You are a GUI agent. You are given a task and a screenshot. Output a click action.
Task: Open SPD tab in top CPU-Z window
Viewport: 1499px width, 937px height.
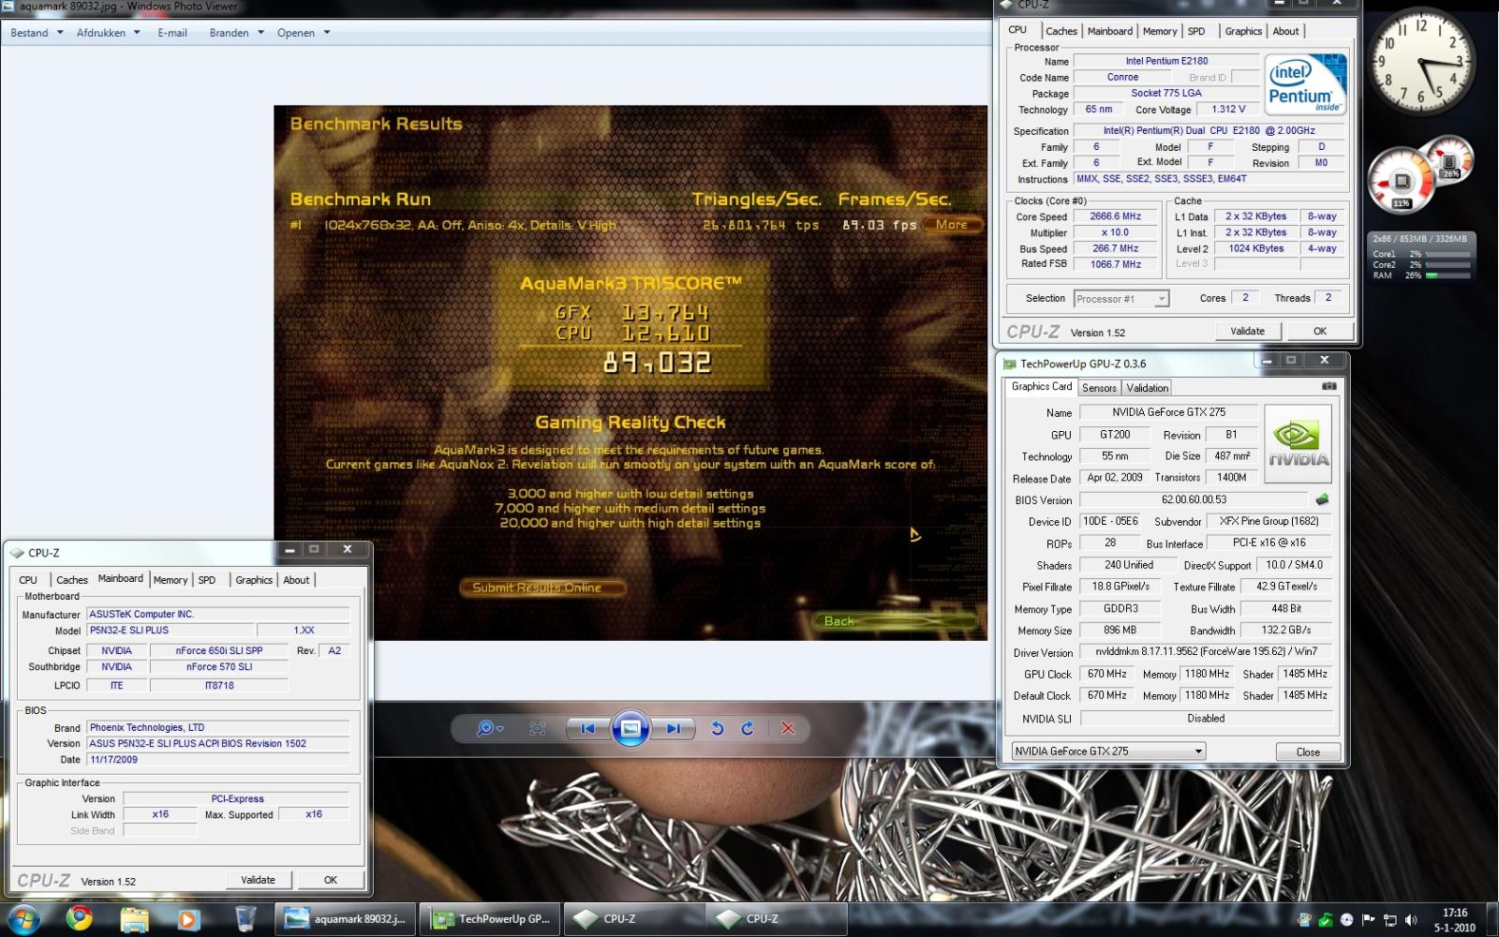1196,31
